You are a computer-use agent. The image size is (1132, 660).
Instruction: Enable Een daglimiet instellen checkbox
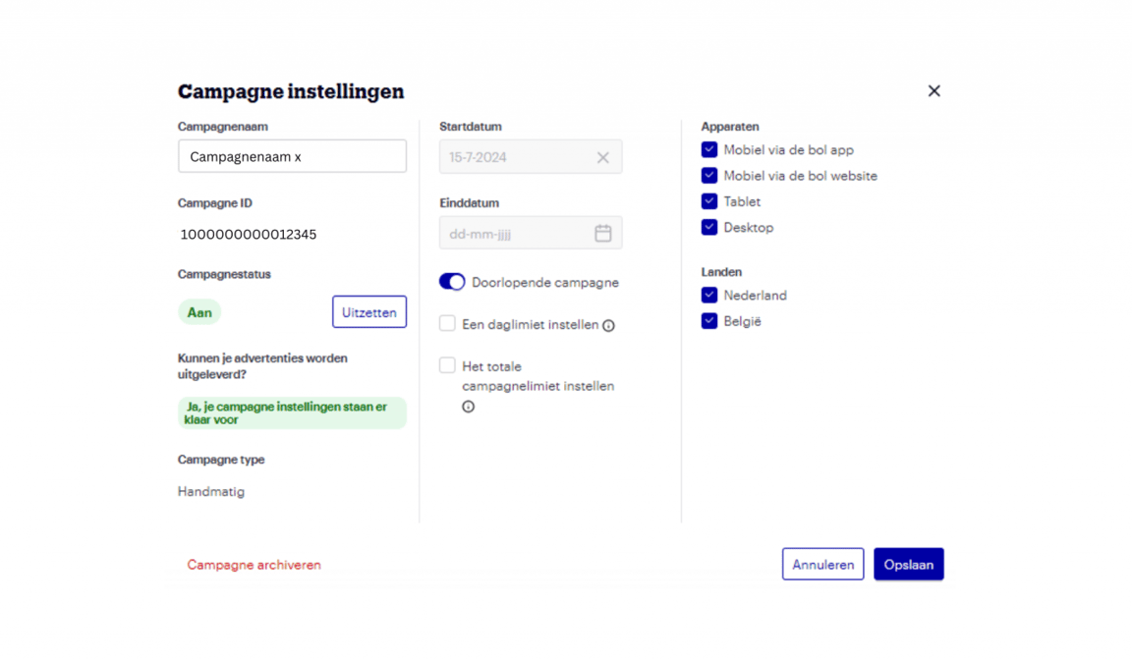click(x=447, y=323)
